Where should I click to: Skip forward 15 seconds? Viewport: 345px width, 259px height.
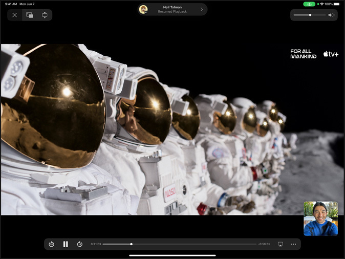point(80,244)
